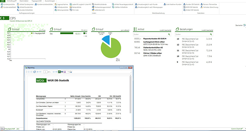Start the Lageraufnahme list

click(61, 4)
